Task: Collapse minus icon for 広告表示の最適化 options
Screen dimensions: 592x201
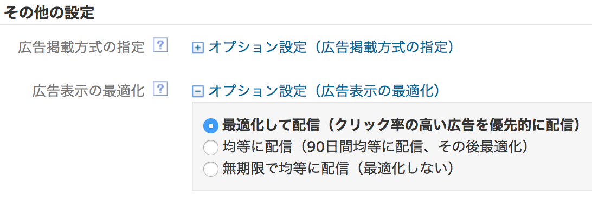Action: click(x=198, y=91)
